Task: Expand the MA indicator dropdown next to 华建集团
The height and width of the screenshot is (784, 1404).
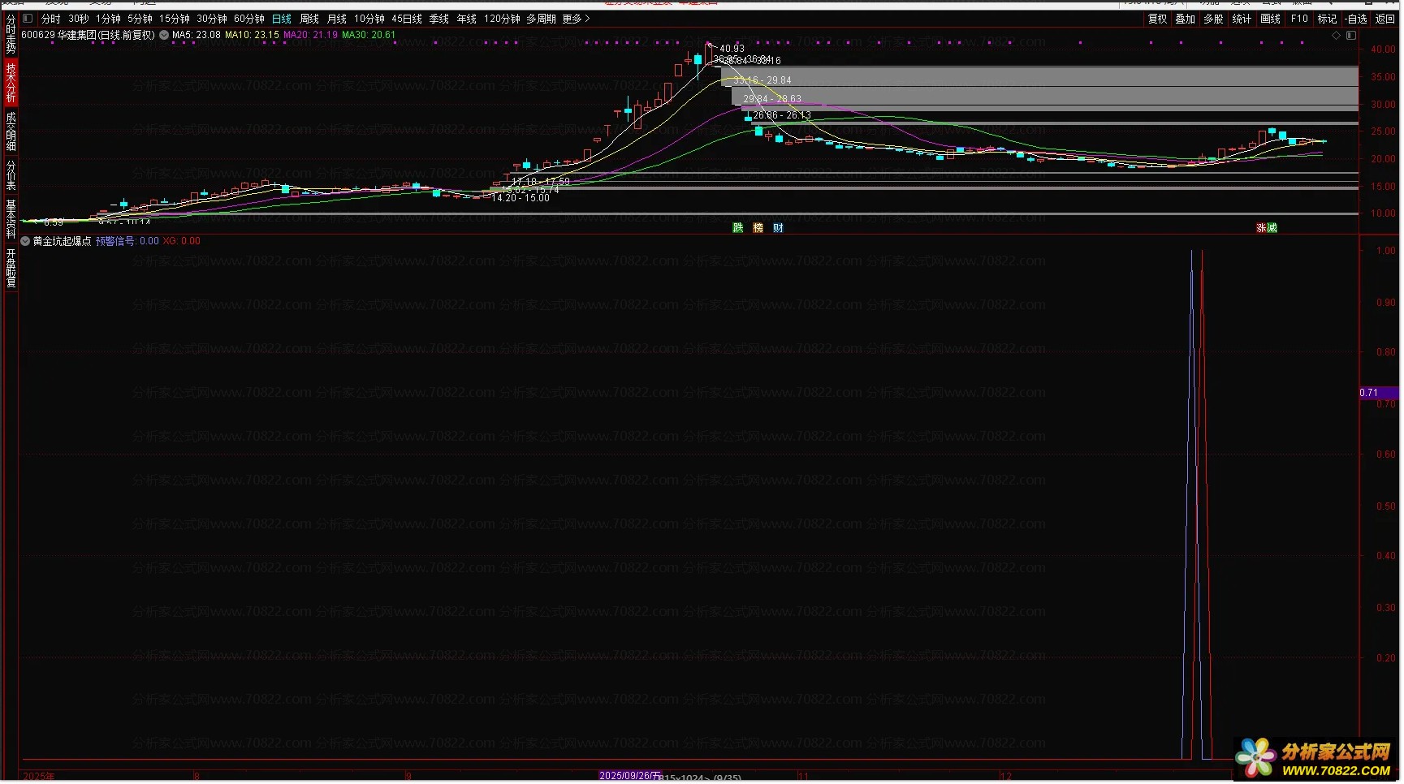Action: point(164,35)
